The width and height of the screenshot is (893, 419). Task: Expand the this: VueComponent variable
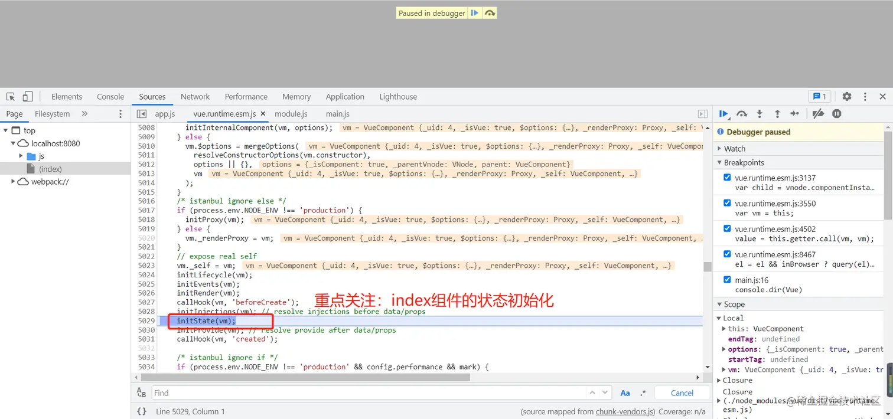(724, 329)
